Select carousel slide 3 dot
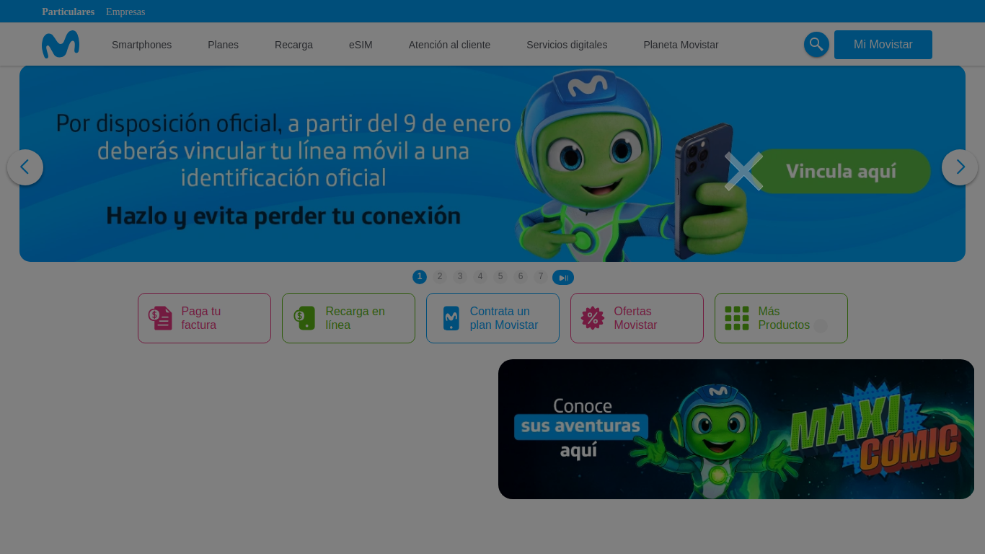This screenshot has height=554, width=985. (x=460, y=277)
